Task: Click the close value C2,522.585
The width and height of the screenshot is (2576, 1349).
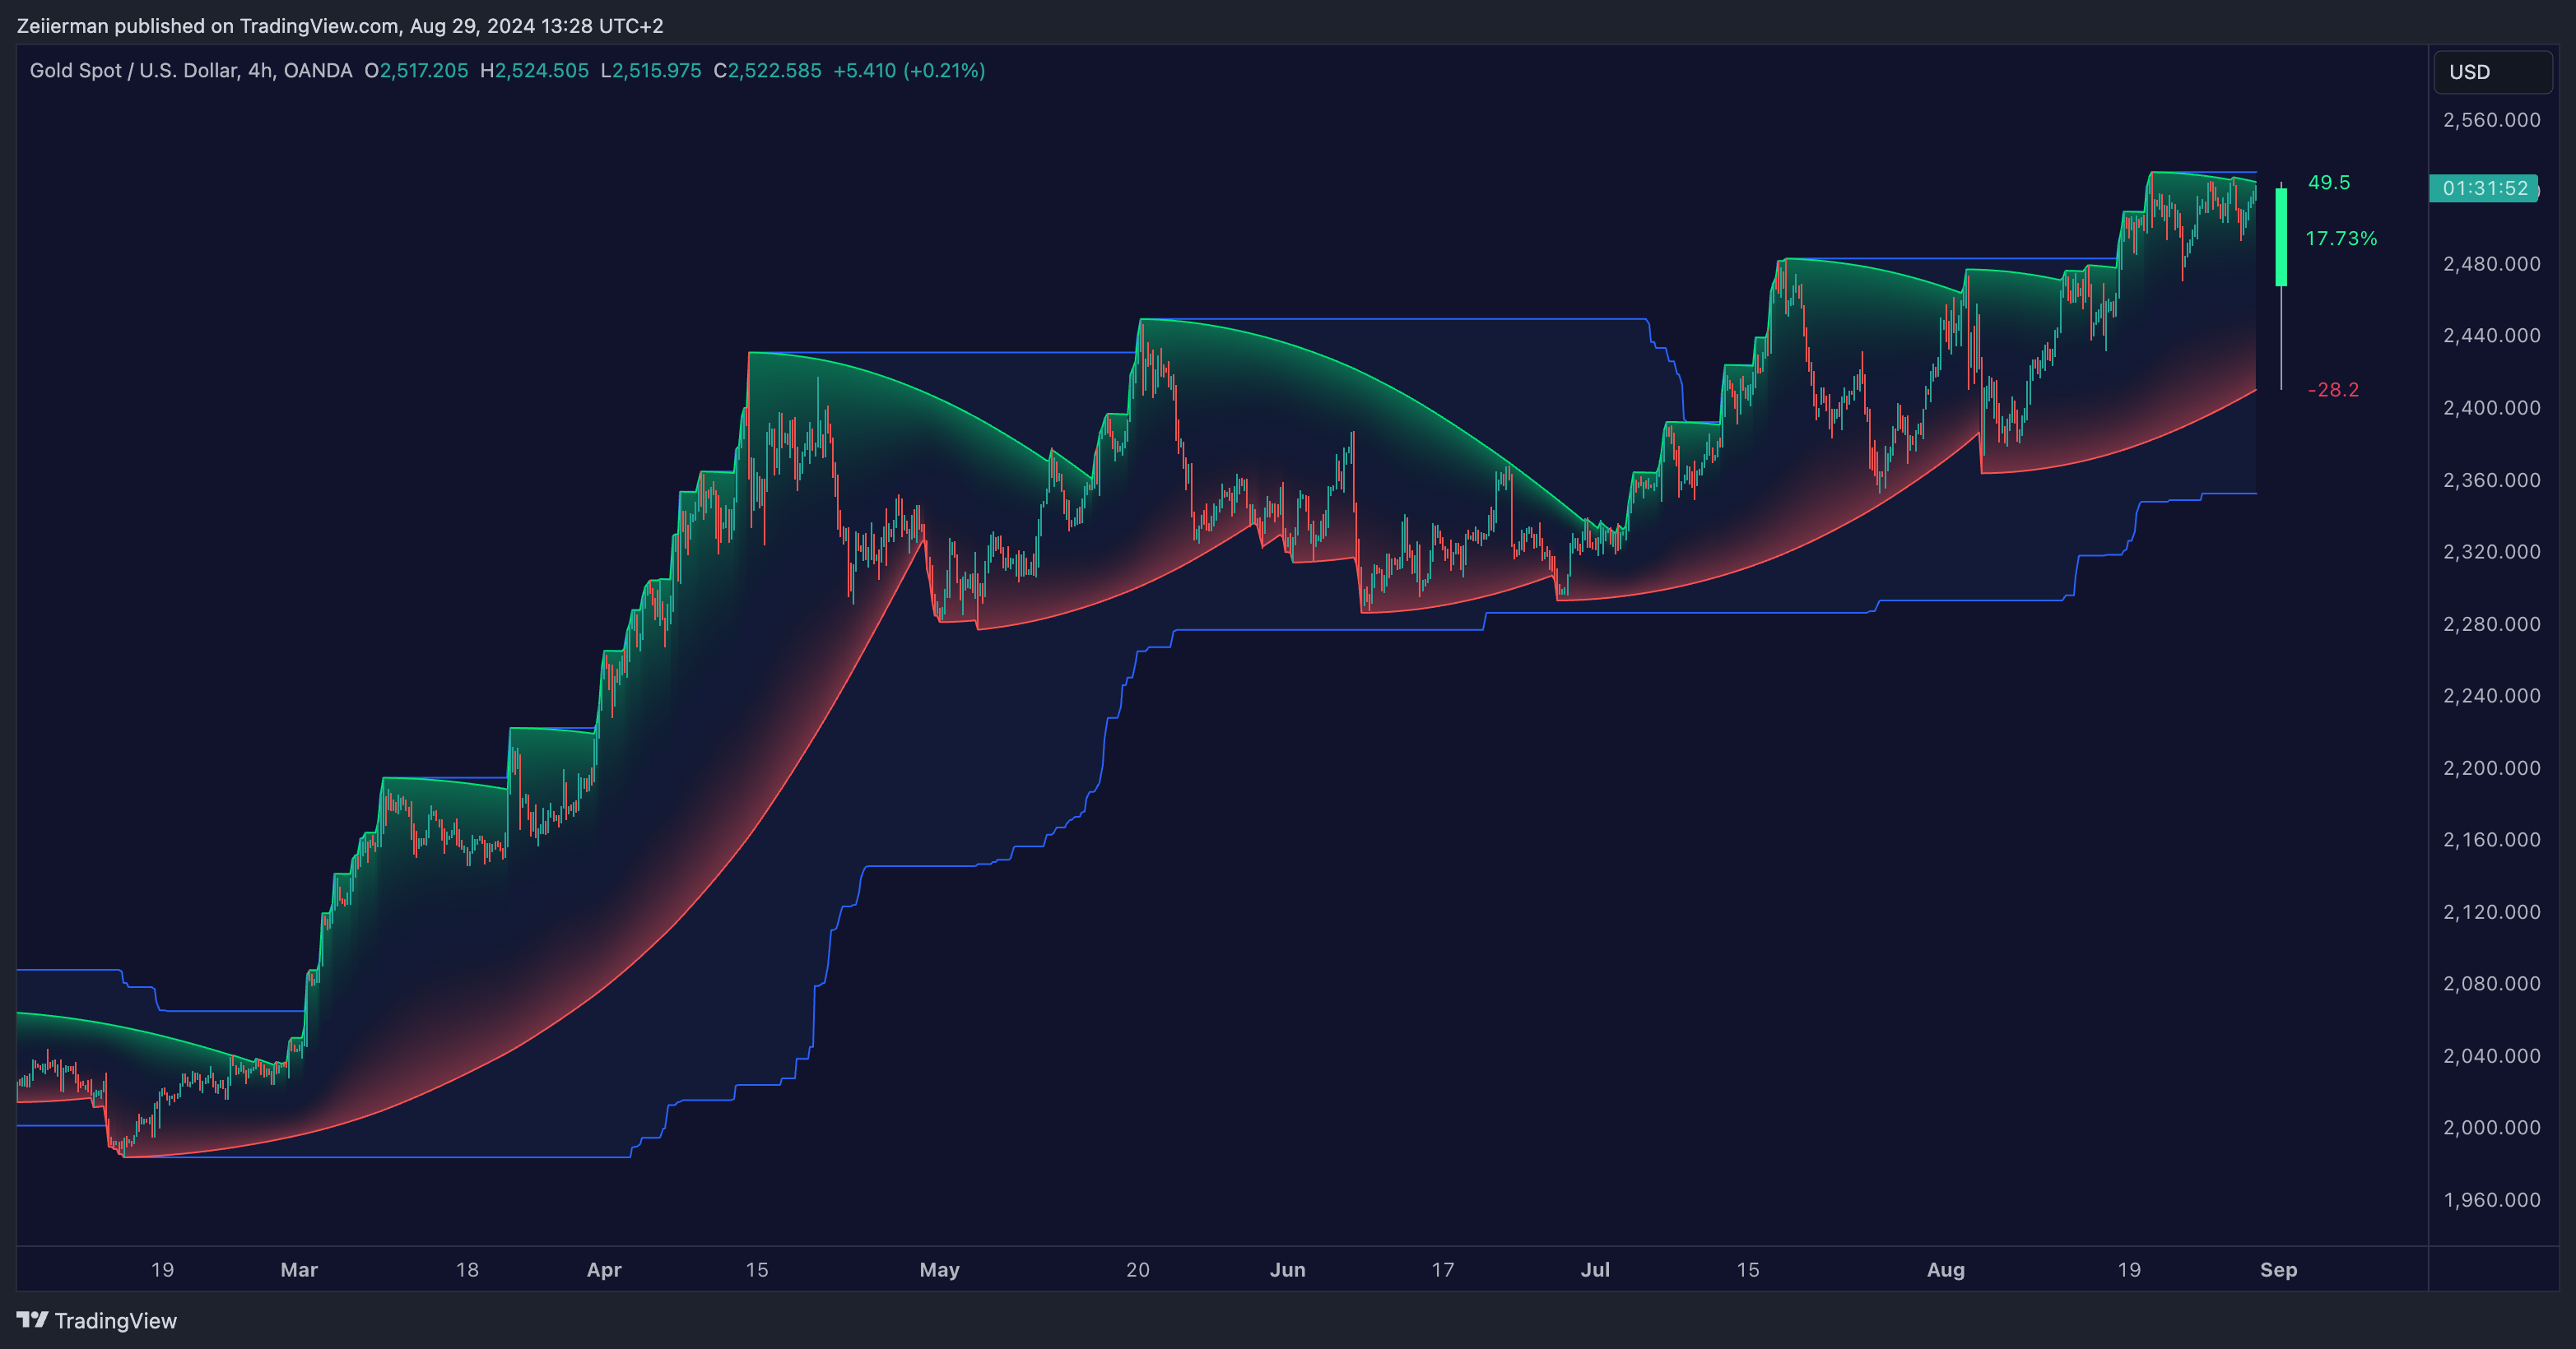Action: 767,70
